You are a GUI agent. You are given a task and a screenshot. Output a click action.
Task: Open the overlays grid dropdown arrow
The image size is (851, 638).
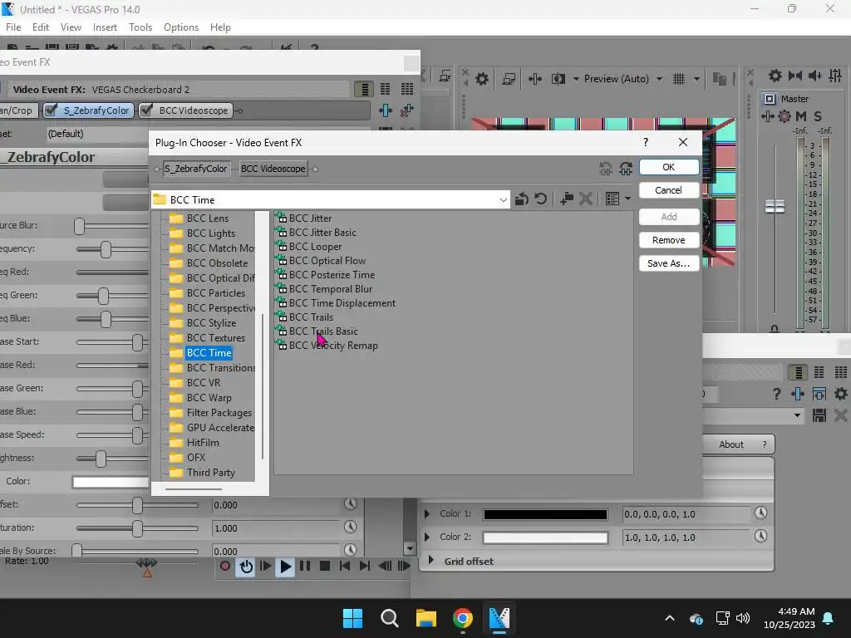coord(696,79)
